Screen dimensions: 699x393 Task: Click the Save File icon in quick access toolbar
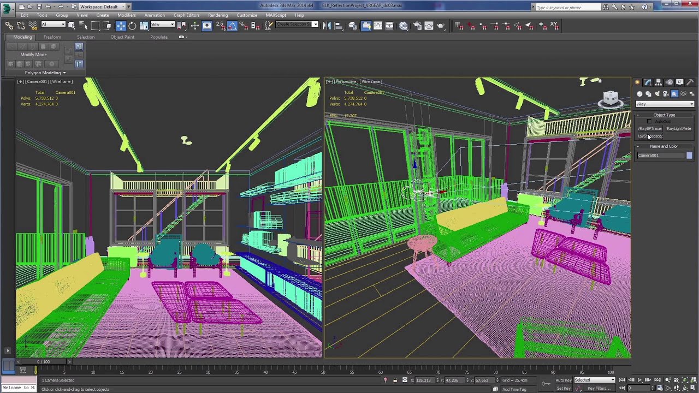click(x=39, y=7)
